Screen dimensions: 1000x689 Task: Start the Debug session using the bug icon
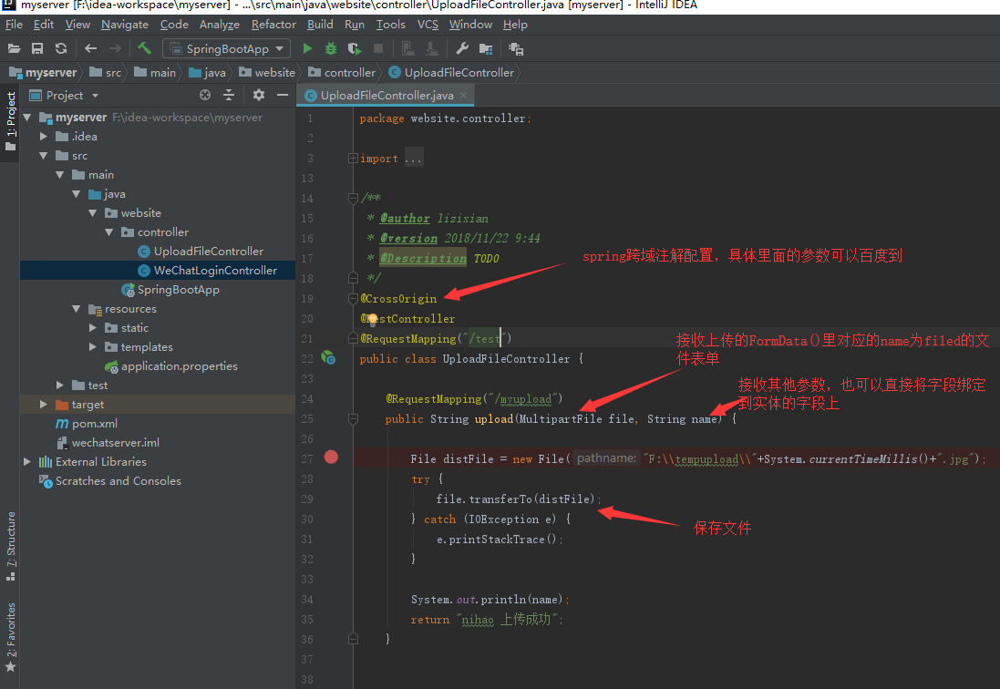(x=330, y=48)
